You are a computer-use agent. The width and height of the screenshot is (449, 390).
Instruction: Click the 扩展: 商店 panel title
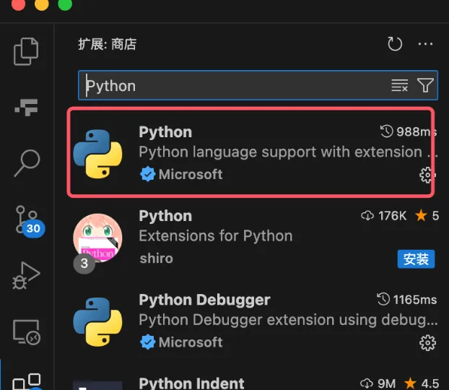[x=108, y=44]
